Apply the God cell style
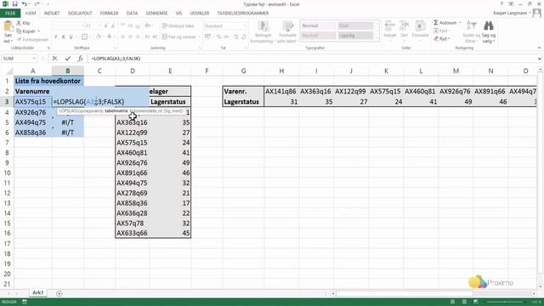This screenshot has width=544, height=306. pyautogui.click(x=355, y=25)
